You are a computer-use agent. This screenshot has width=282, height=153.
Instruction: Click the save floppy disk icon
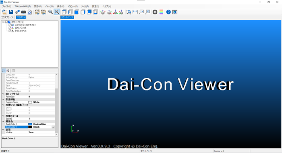tap(11, 12)
